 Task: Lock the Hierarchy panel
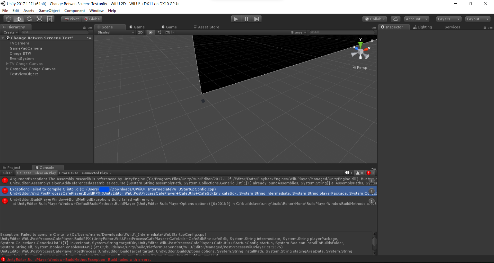[84, 28]
